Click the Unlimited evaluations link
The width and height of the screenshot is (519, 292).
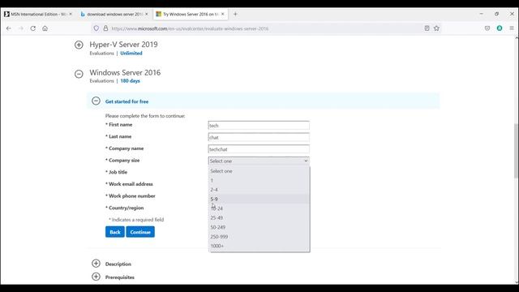pos(131,54)
